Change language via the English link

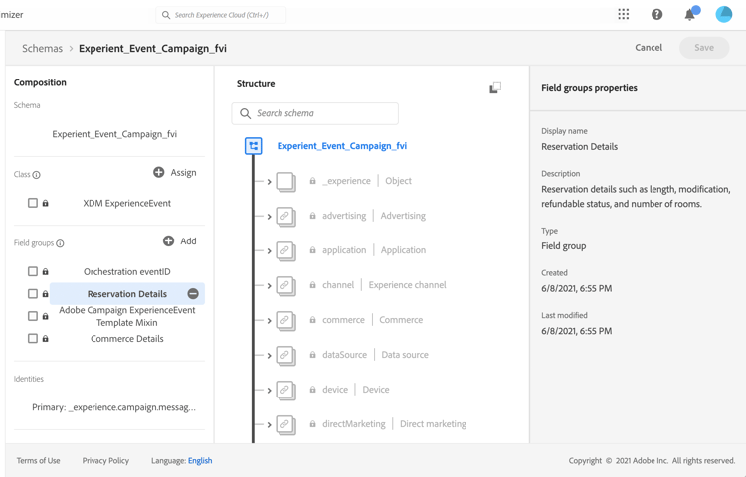coord(200,461)
